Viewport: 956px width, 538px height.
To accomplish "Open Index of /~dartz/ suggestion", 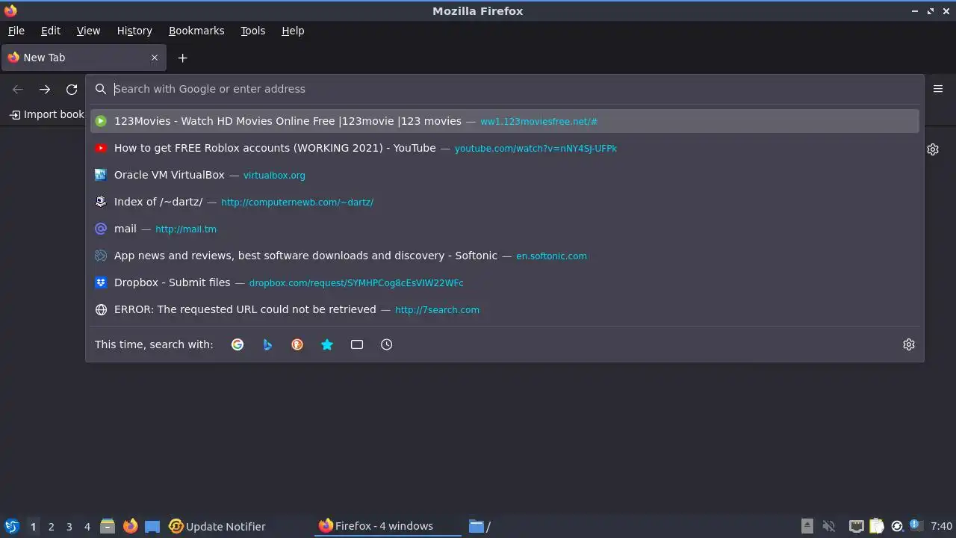I will pos(505,202).
